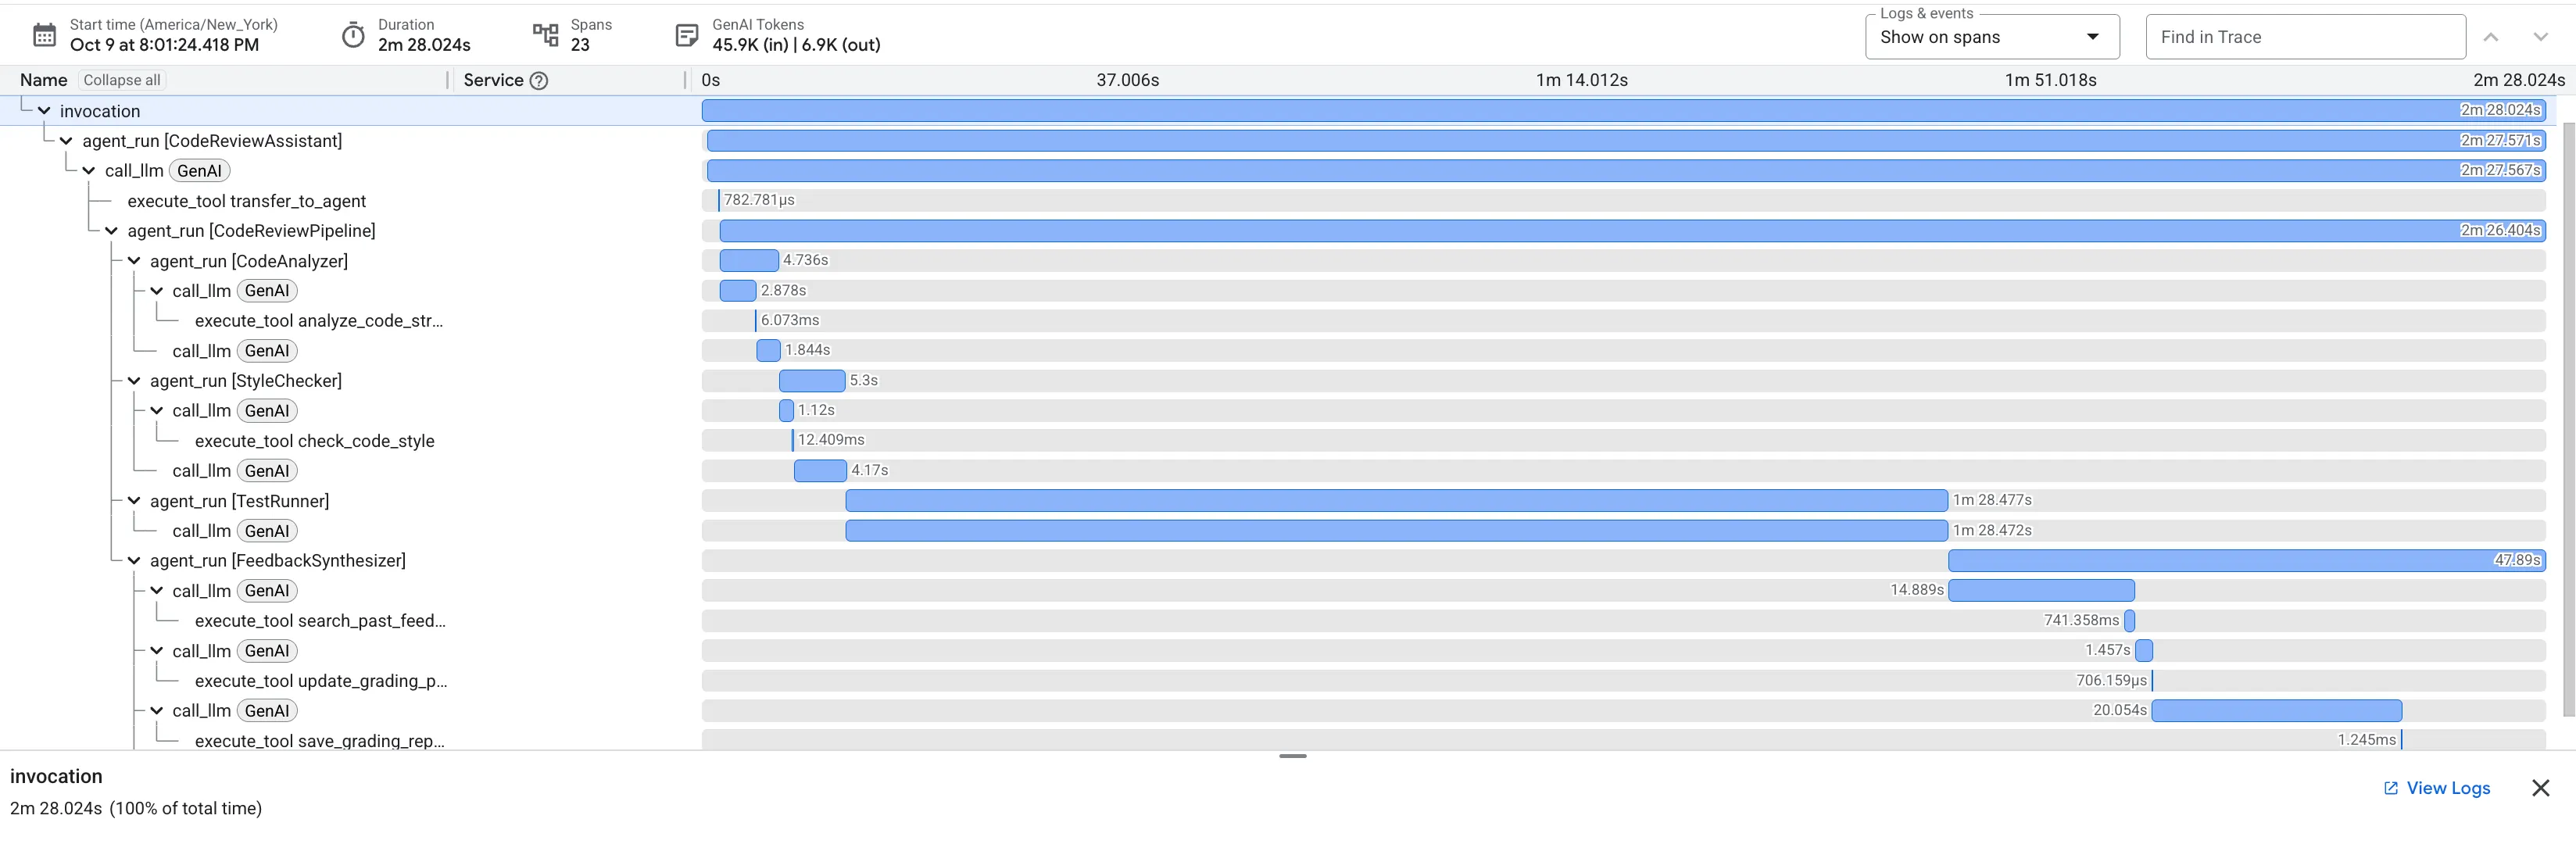Select the GenAI badge on CodeAnalyzer's call_llm
This screenshot has width=2576, height=844.
(x=267, y=290)
